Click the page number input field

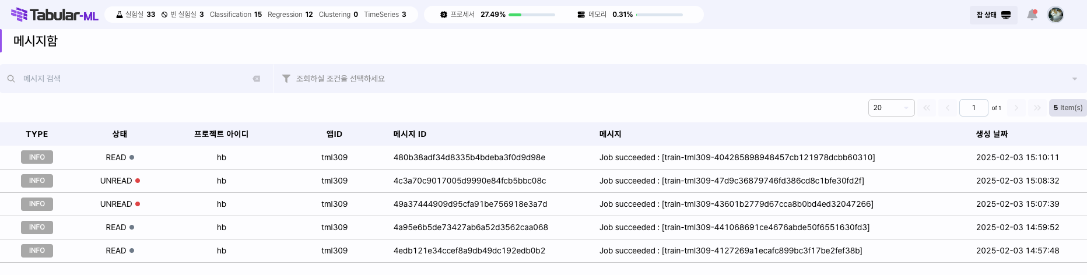[x=973, y=108]
